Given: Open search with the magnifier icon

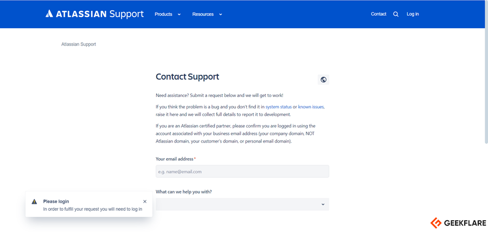Looking at the screenshot, I should [x=396, y=14].
